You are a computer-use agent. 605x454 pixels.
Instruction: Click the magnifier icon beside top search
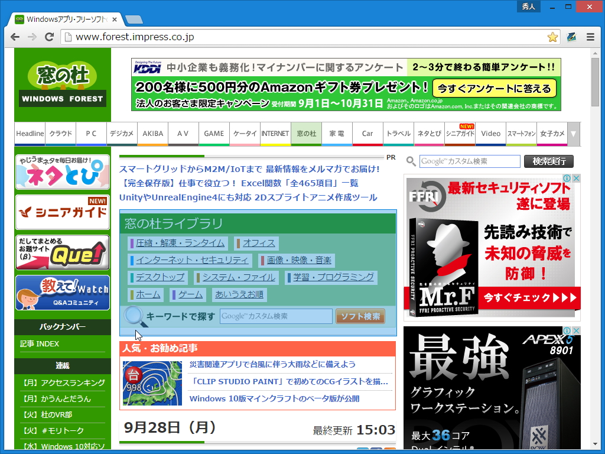[411, 161]
